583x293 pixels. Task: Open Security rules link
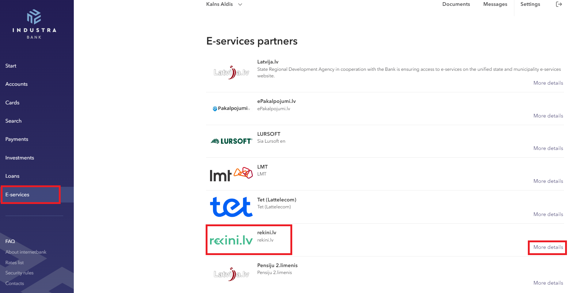pos(19,273)
